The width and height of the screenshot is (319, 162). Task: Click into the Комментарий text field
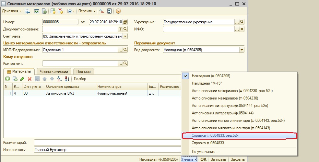(107, 143)
